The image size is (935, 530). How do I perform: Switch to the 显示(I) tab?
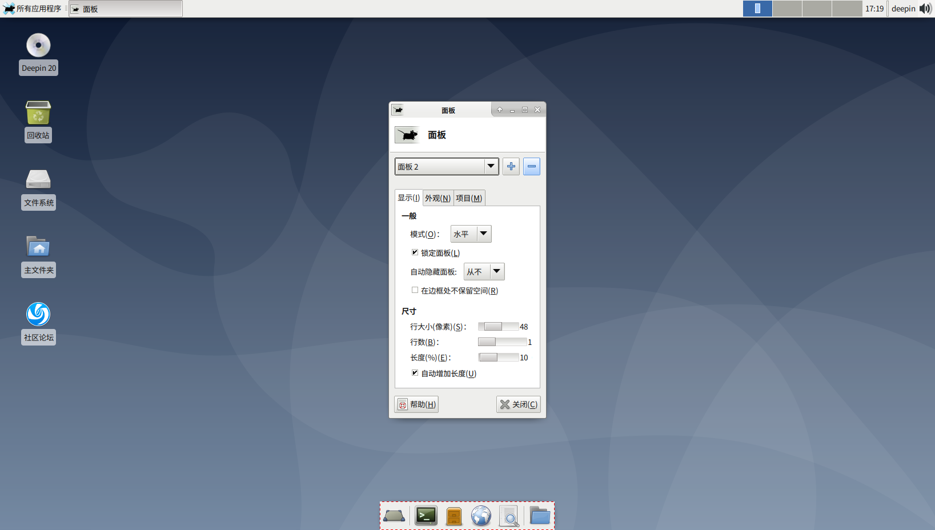coord(409,198)
